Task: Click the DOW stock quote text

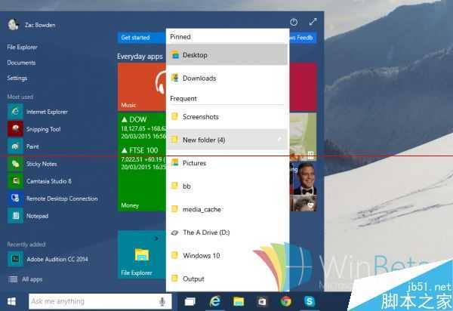Action: (x=143, y=128)
